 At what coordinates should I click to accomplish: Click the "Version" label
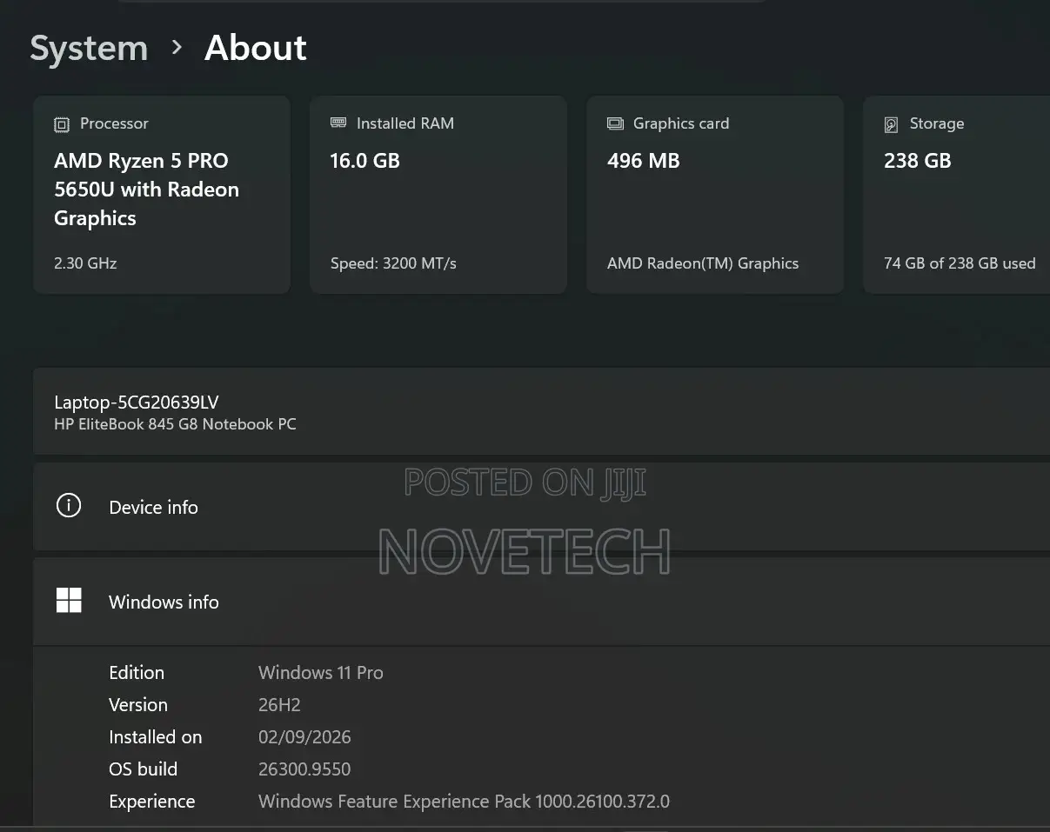(x=138, y=705)
